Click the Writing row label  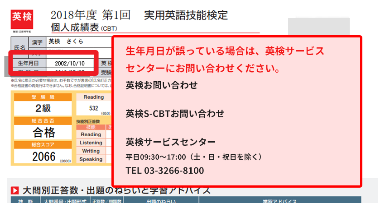(91, 151)
